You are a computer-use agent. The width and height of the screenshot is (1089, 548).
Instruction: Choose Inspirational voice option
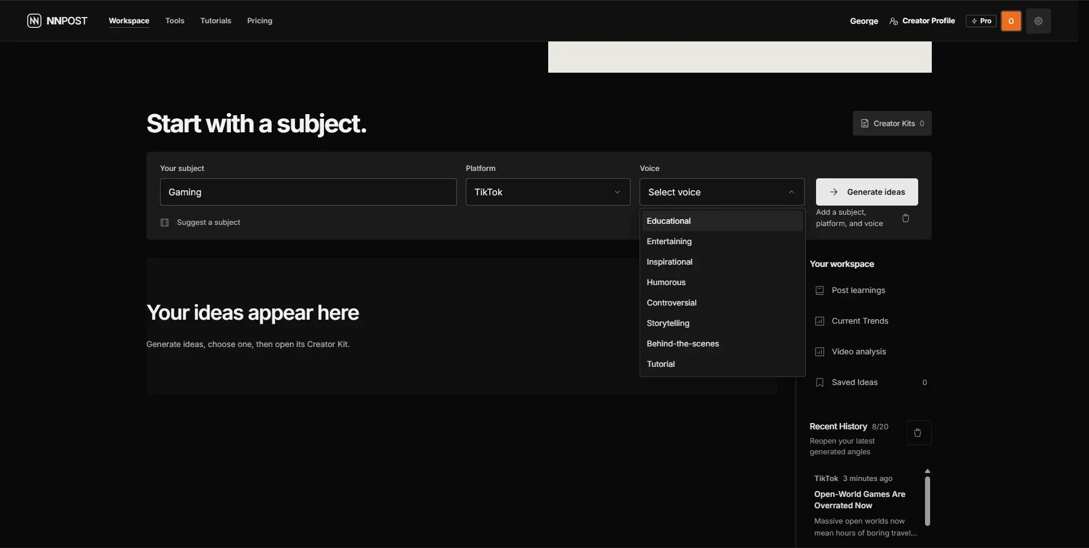point(722,262)
